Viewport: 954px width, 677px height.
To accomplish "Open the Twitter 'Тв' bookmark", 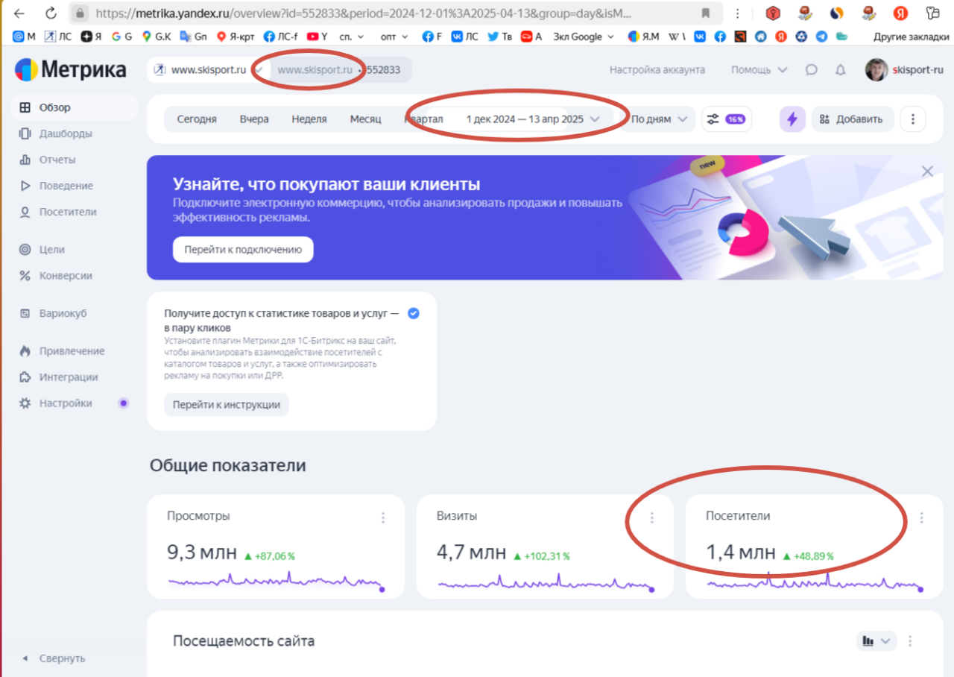I will pyautogui.click(x=499, y=36).
